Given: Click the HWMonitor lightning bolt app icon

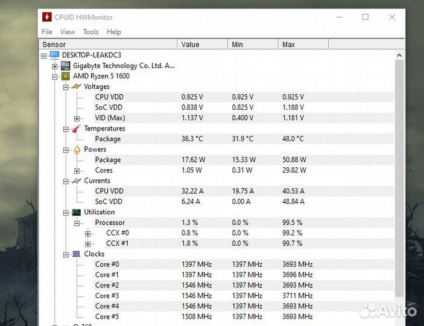Looking at the screenshot, I should click(47, 17).
